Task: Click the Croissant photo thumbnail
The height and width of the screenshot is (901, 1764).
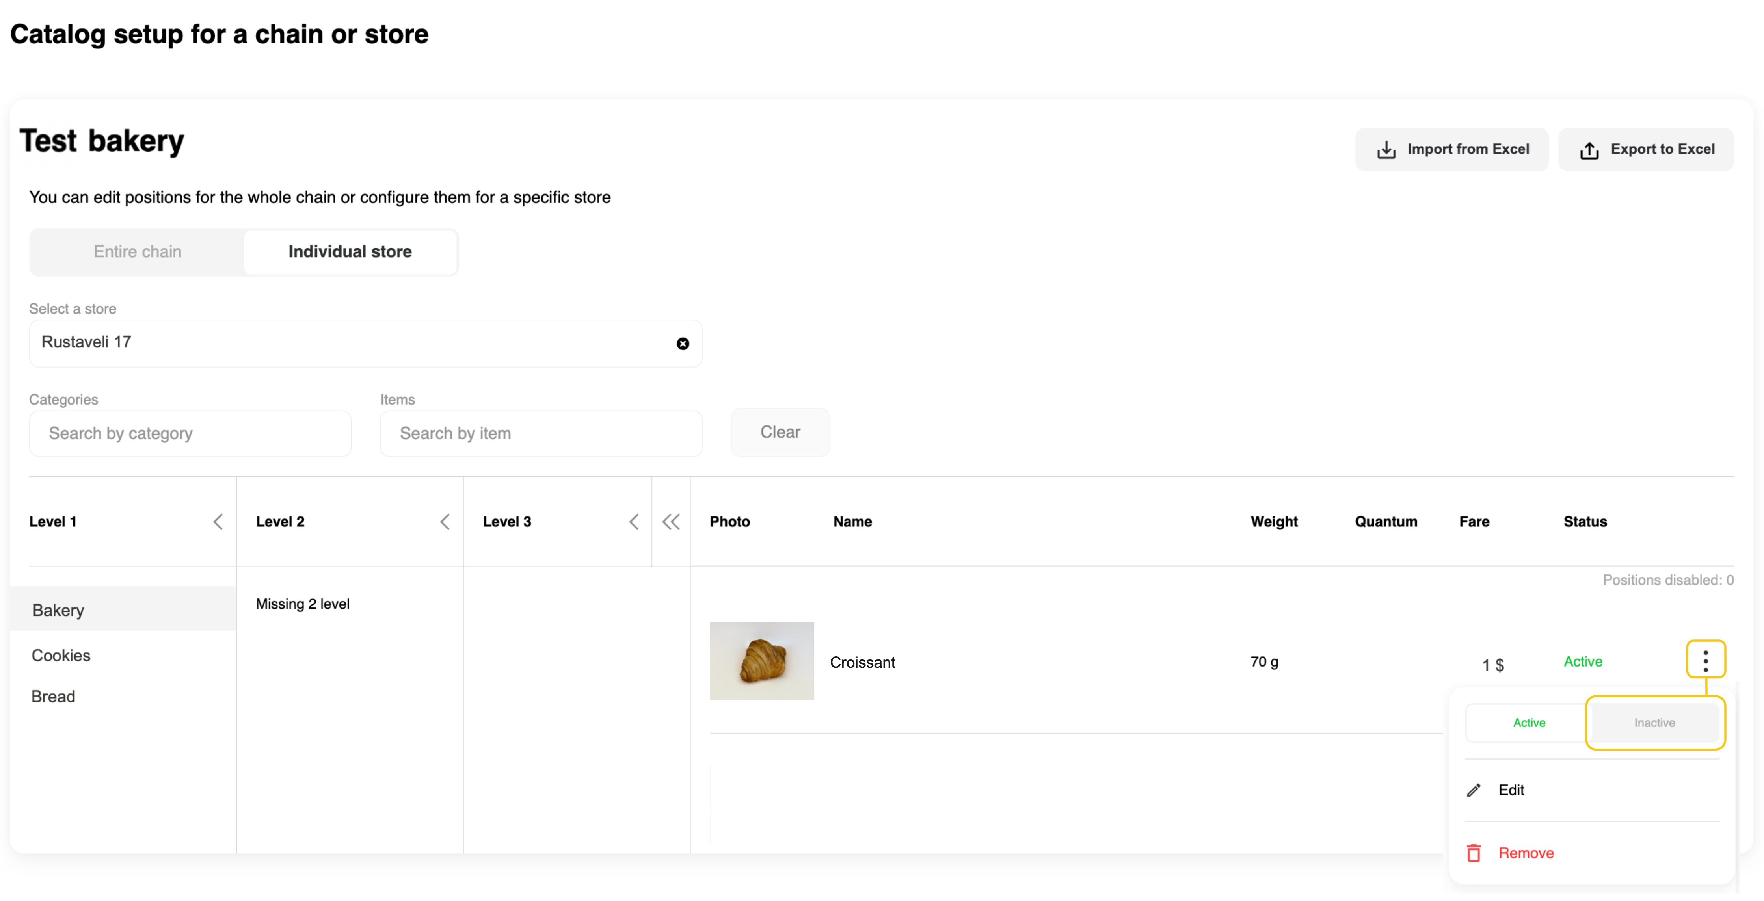Action: click(x=761, y=661)
